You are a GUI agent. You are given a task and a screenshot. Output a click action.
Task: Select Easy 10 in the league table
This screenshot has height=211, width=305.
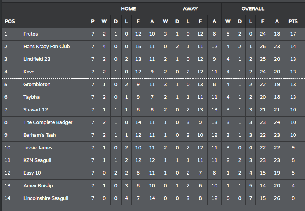[x=32, y=173]
